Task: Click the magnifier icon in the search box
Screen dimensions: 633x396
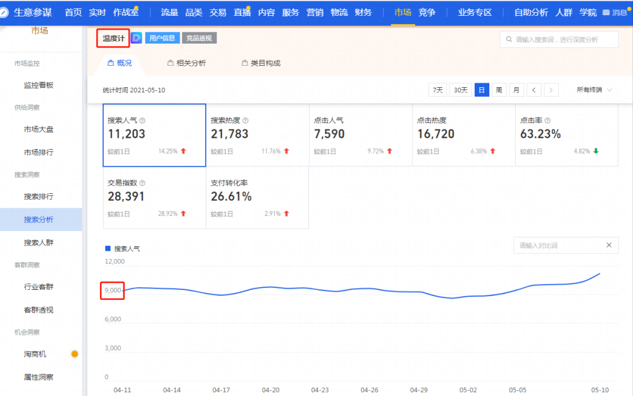Action: tap(509, 39)
